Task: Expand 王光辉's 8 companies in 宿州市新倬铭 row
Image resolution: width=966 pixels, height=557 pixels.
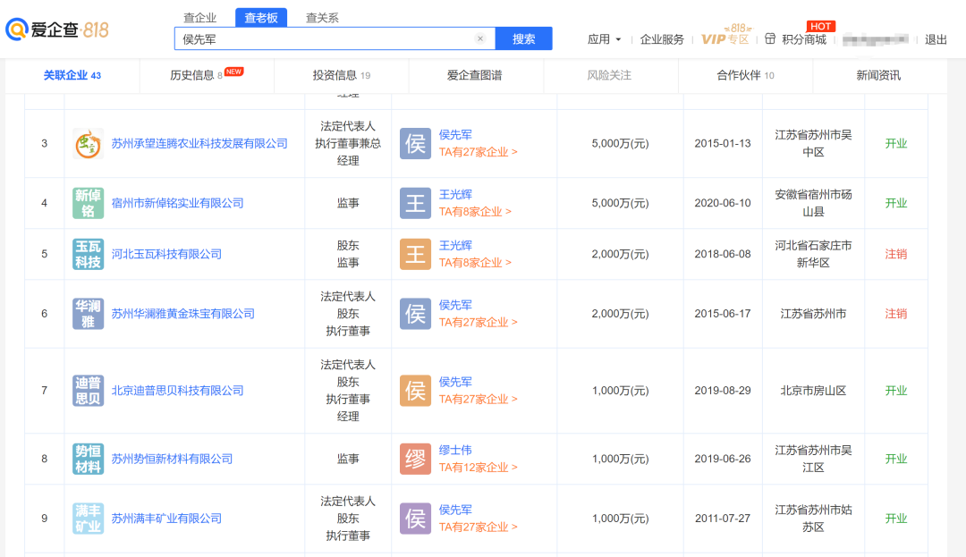Action: (475, 212)
